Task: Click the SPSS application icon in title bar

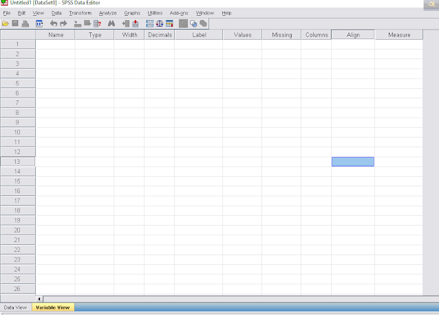Action: 4,3
